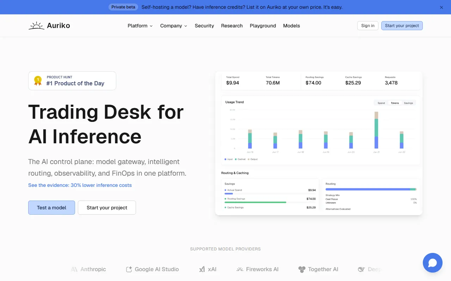This screenshot has width=451, height=281.
Task: Click the tallest bar above Jun 21
Action: 376,130
